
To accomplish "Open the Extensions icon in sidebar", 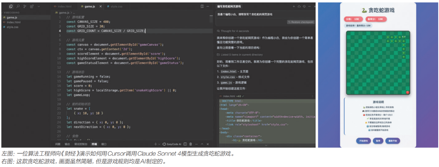I will (x=32, y=7).
